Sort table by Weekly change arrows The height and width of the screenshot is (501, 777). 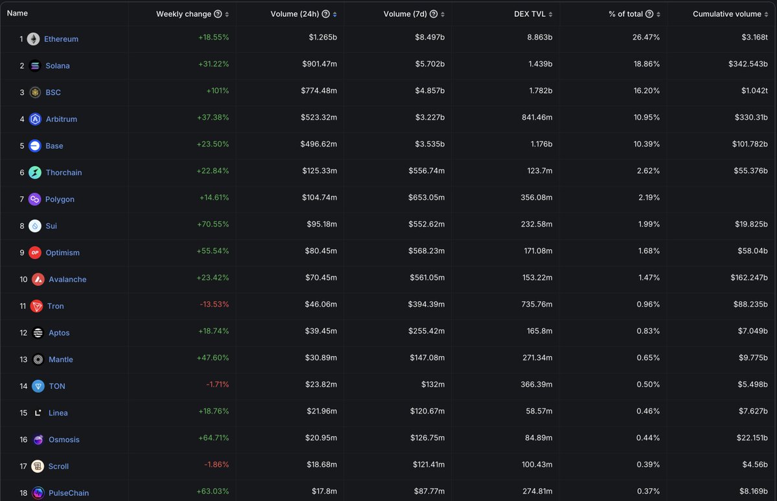click(227, 14)
